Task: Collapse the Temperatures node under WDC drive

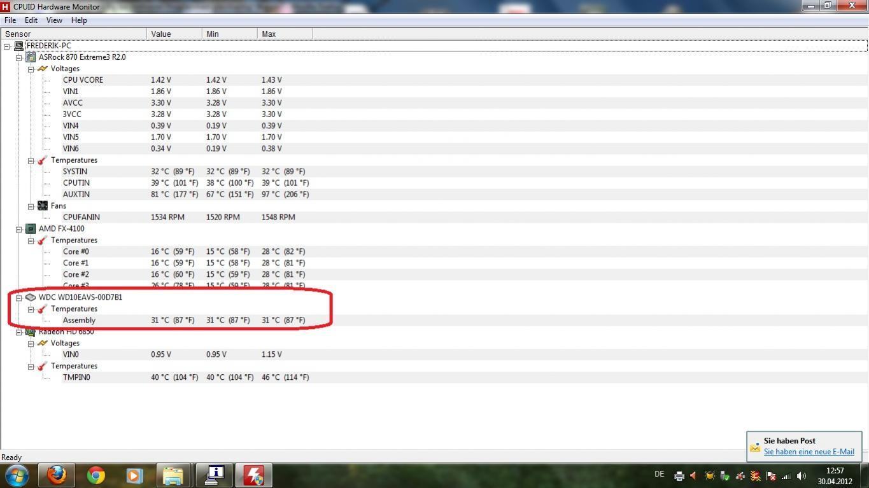Action: [x=31, y=309]
